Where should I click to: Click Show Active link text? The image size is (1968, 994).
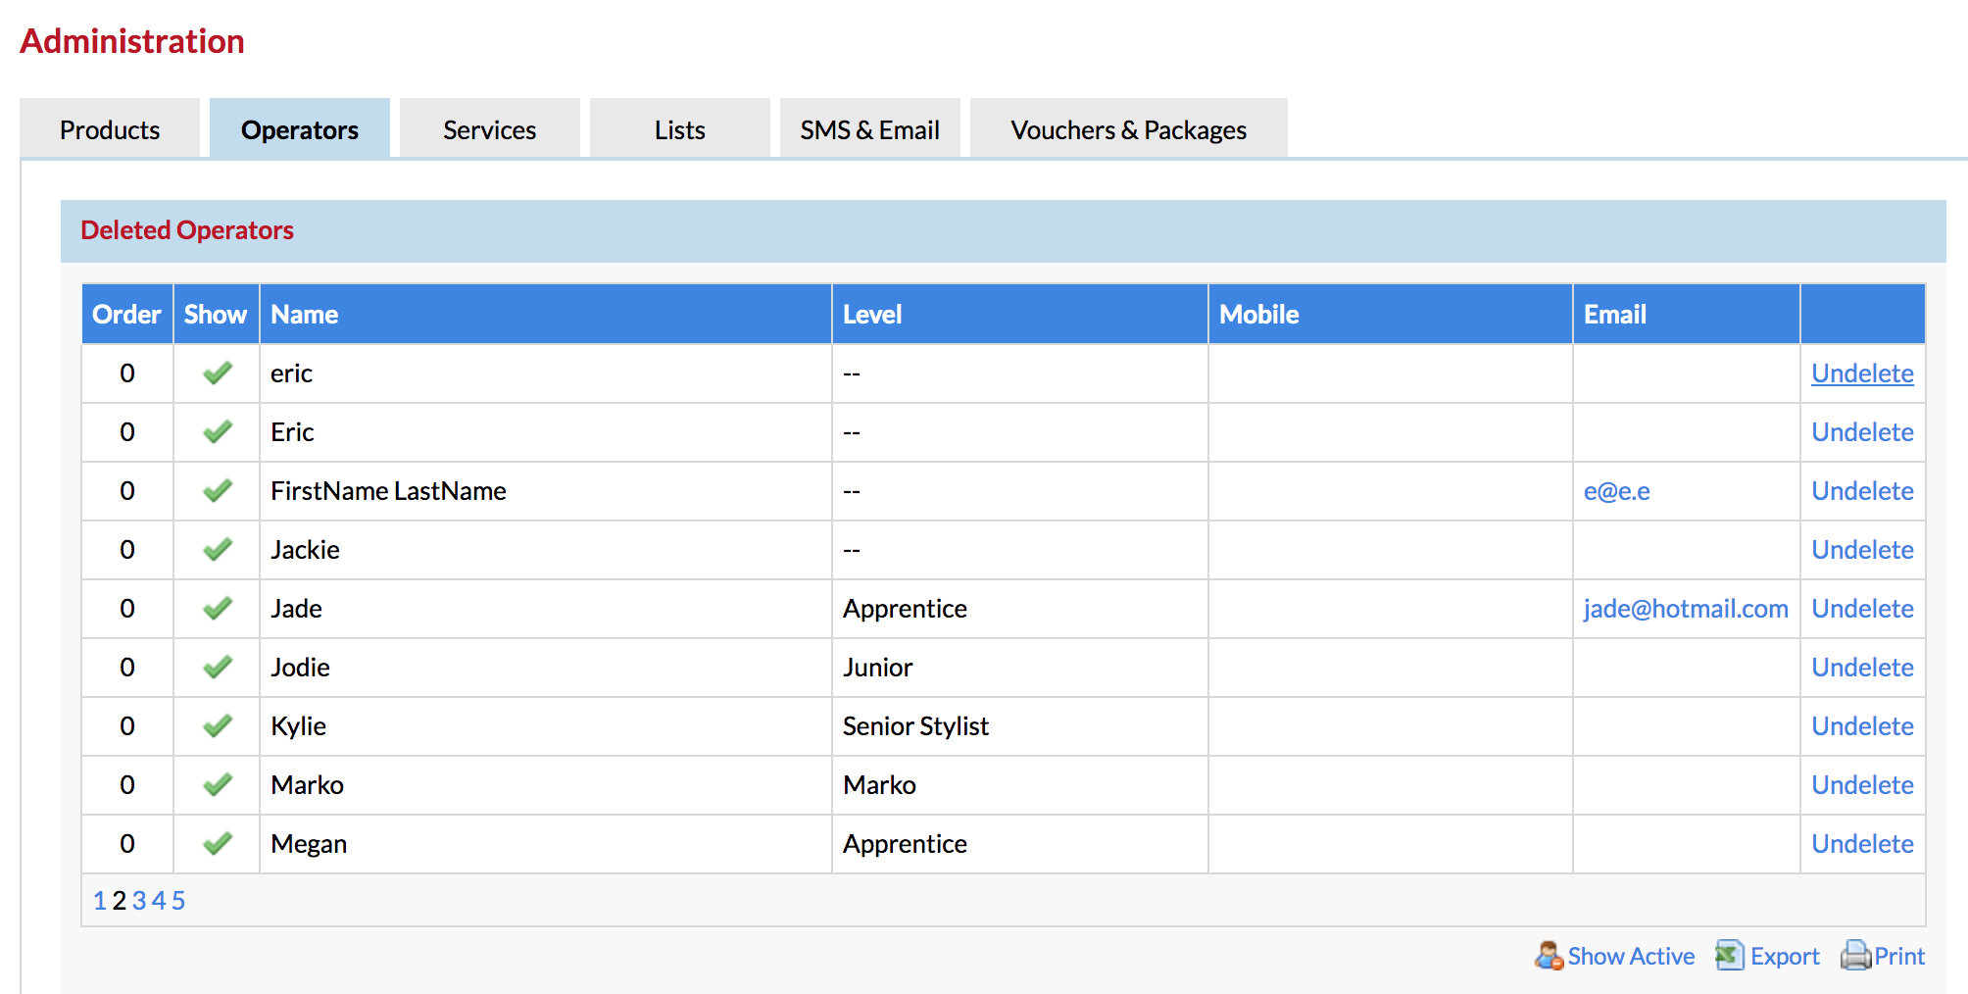(x=1631, y=957)
